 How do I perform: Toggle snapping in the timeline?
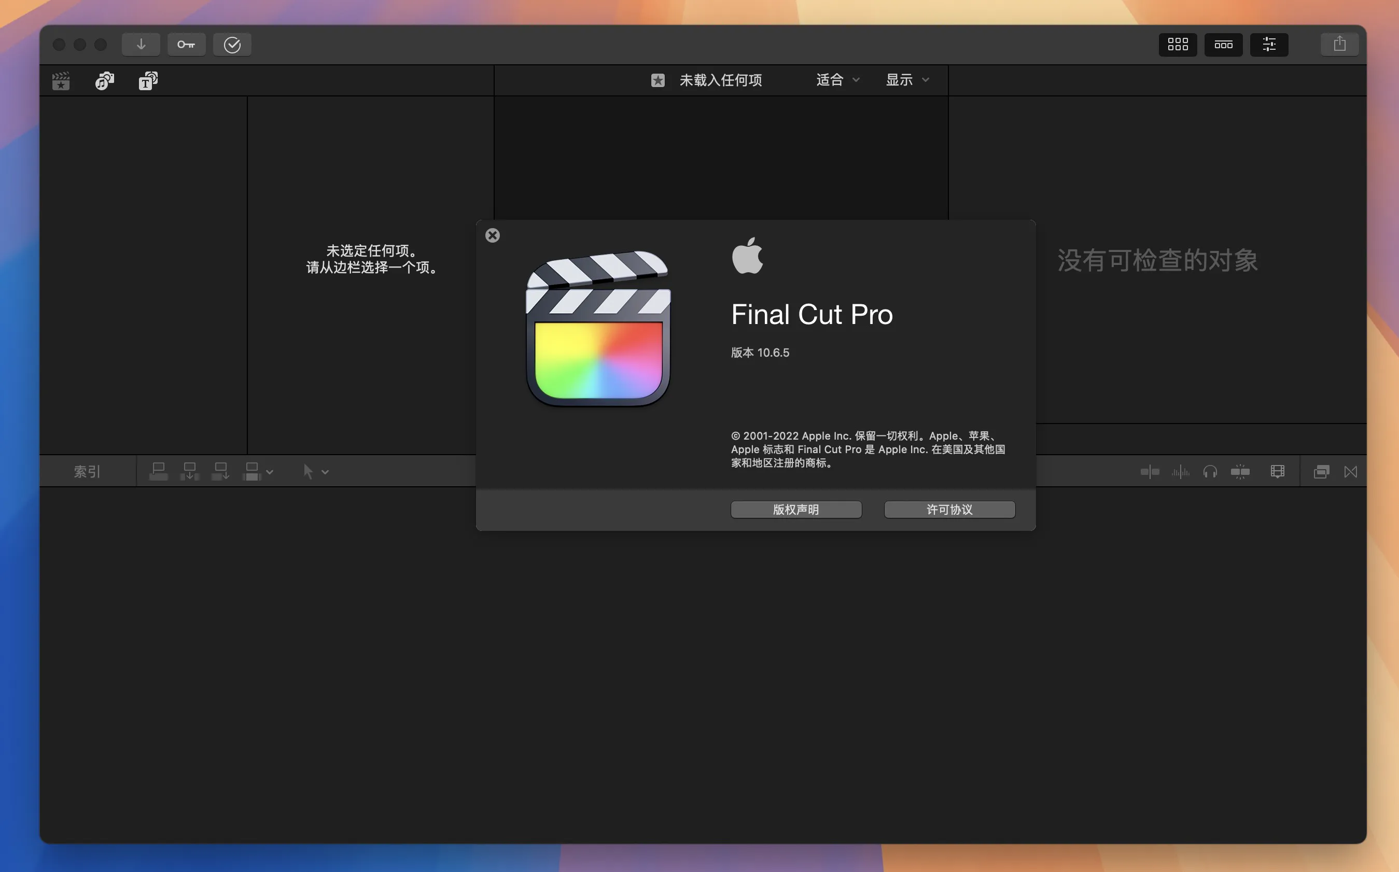(1240, 472)
